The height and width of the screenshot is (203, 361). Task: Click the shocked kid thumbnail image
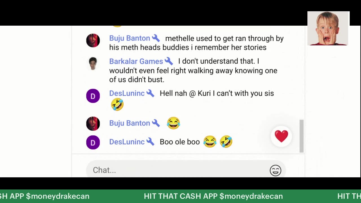(328, 28)
